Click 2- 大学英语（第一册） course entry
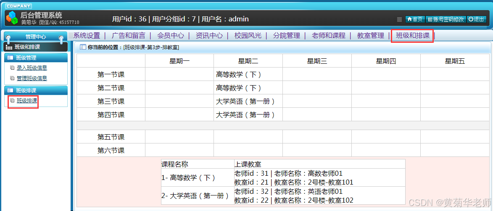The width and height of the screenshot is (493, 211). (195, 196)
